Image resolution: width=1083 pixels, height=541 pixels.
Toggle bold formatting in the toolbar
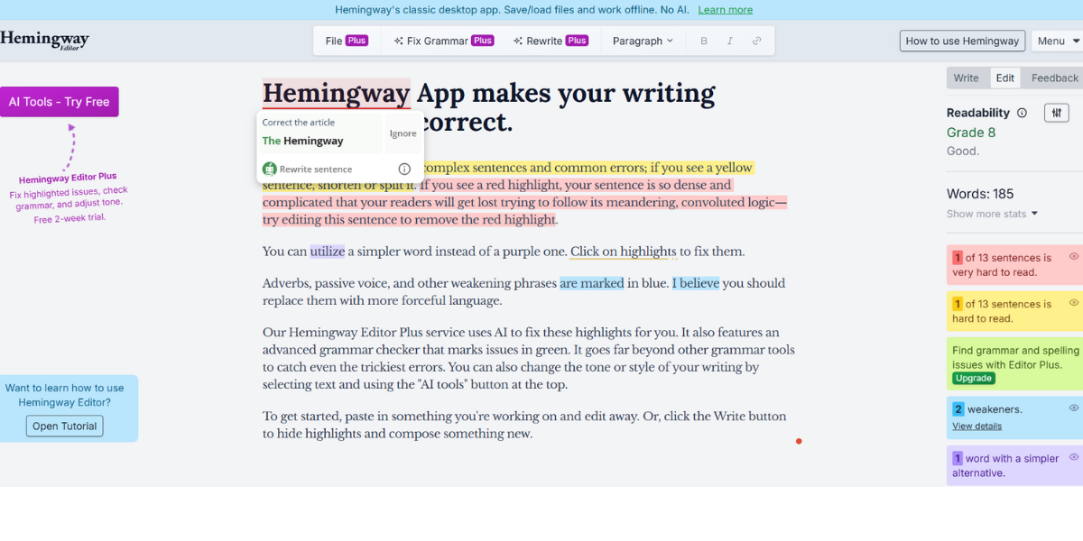click(x=703, y=41)
